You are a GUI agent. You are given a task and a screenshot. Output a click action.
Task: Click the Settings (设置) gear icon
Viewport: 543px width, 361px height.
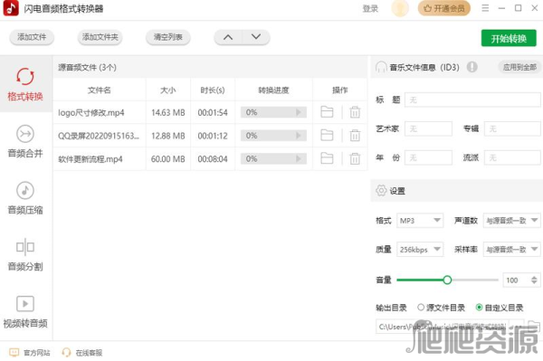coord(381,190)
